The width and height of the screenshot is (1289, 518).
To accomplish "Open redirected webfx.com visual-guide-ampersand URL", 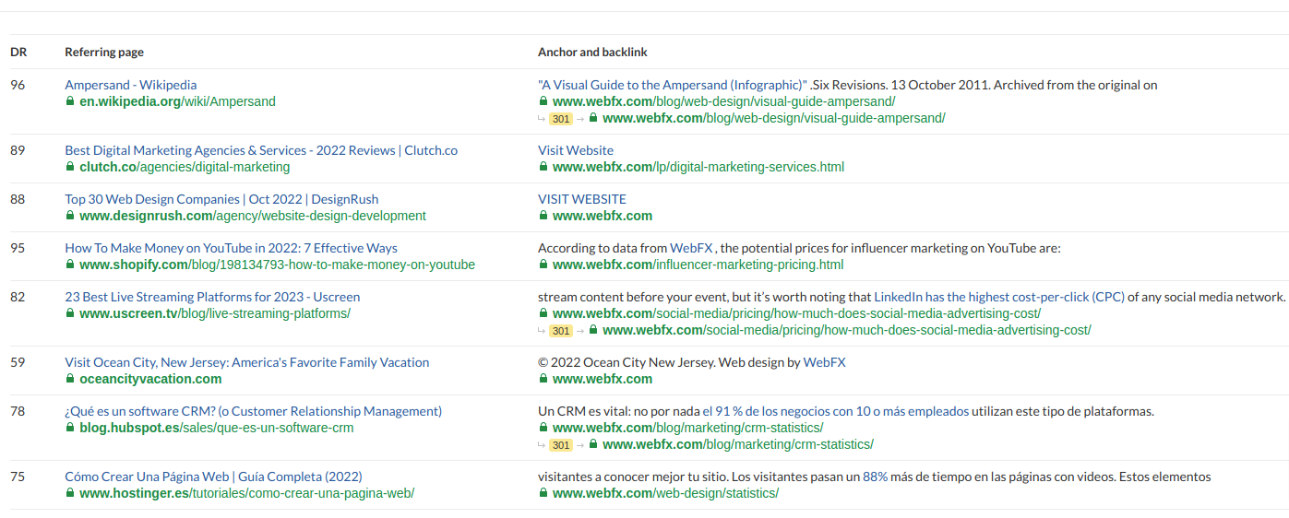I will click(774, 118).
